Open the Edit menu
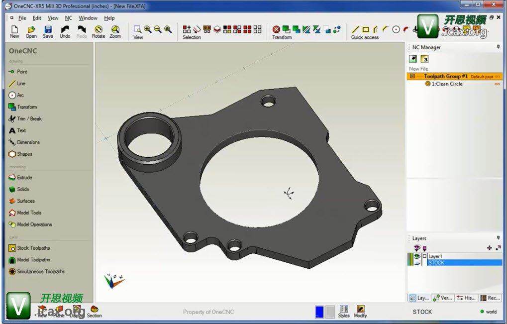507x324 pixels. [x=37, y=18]
